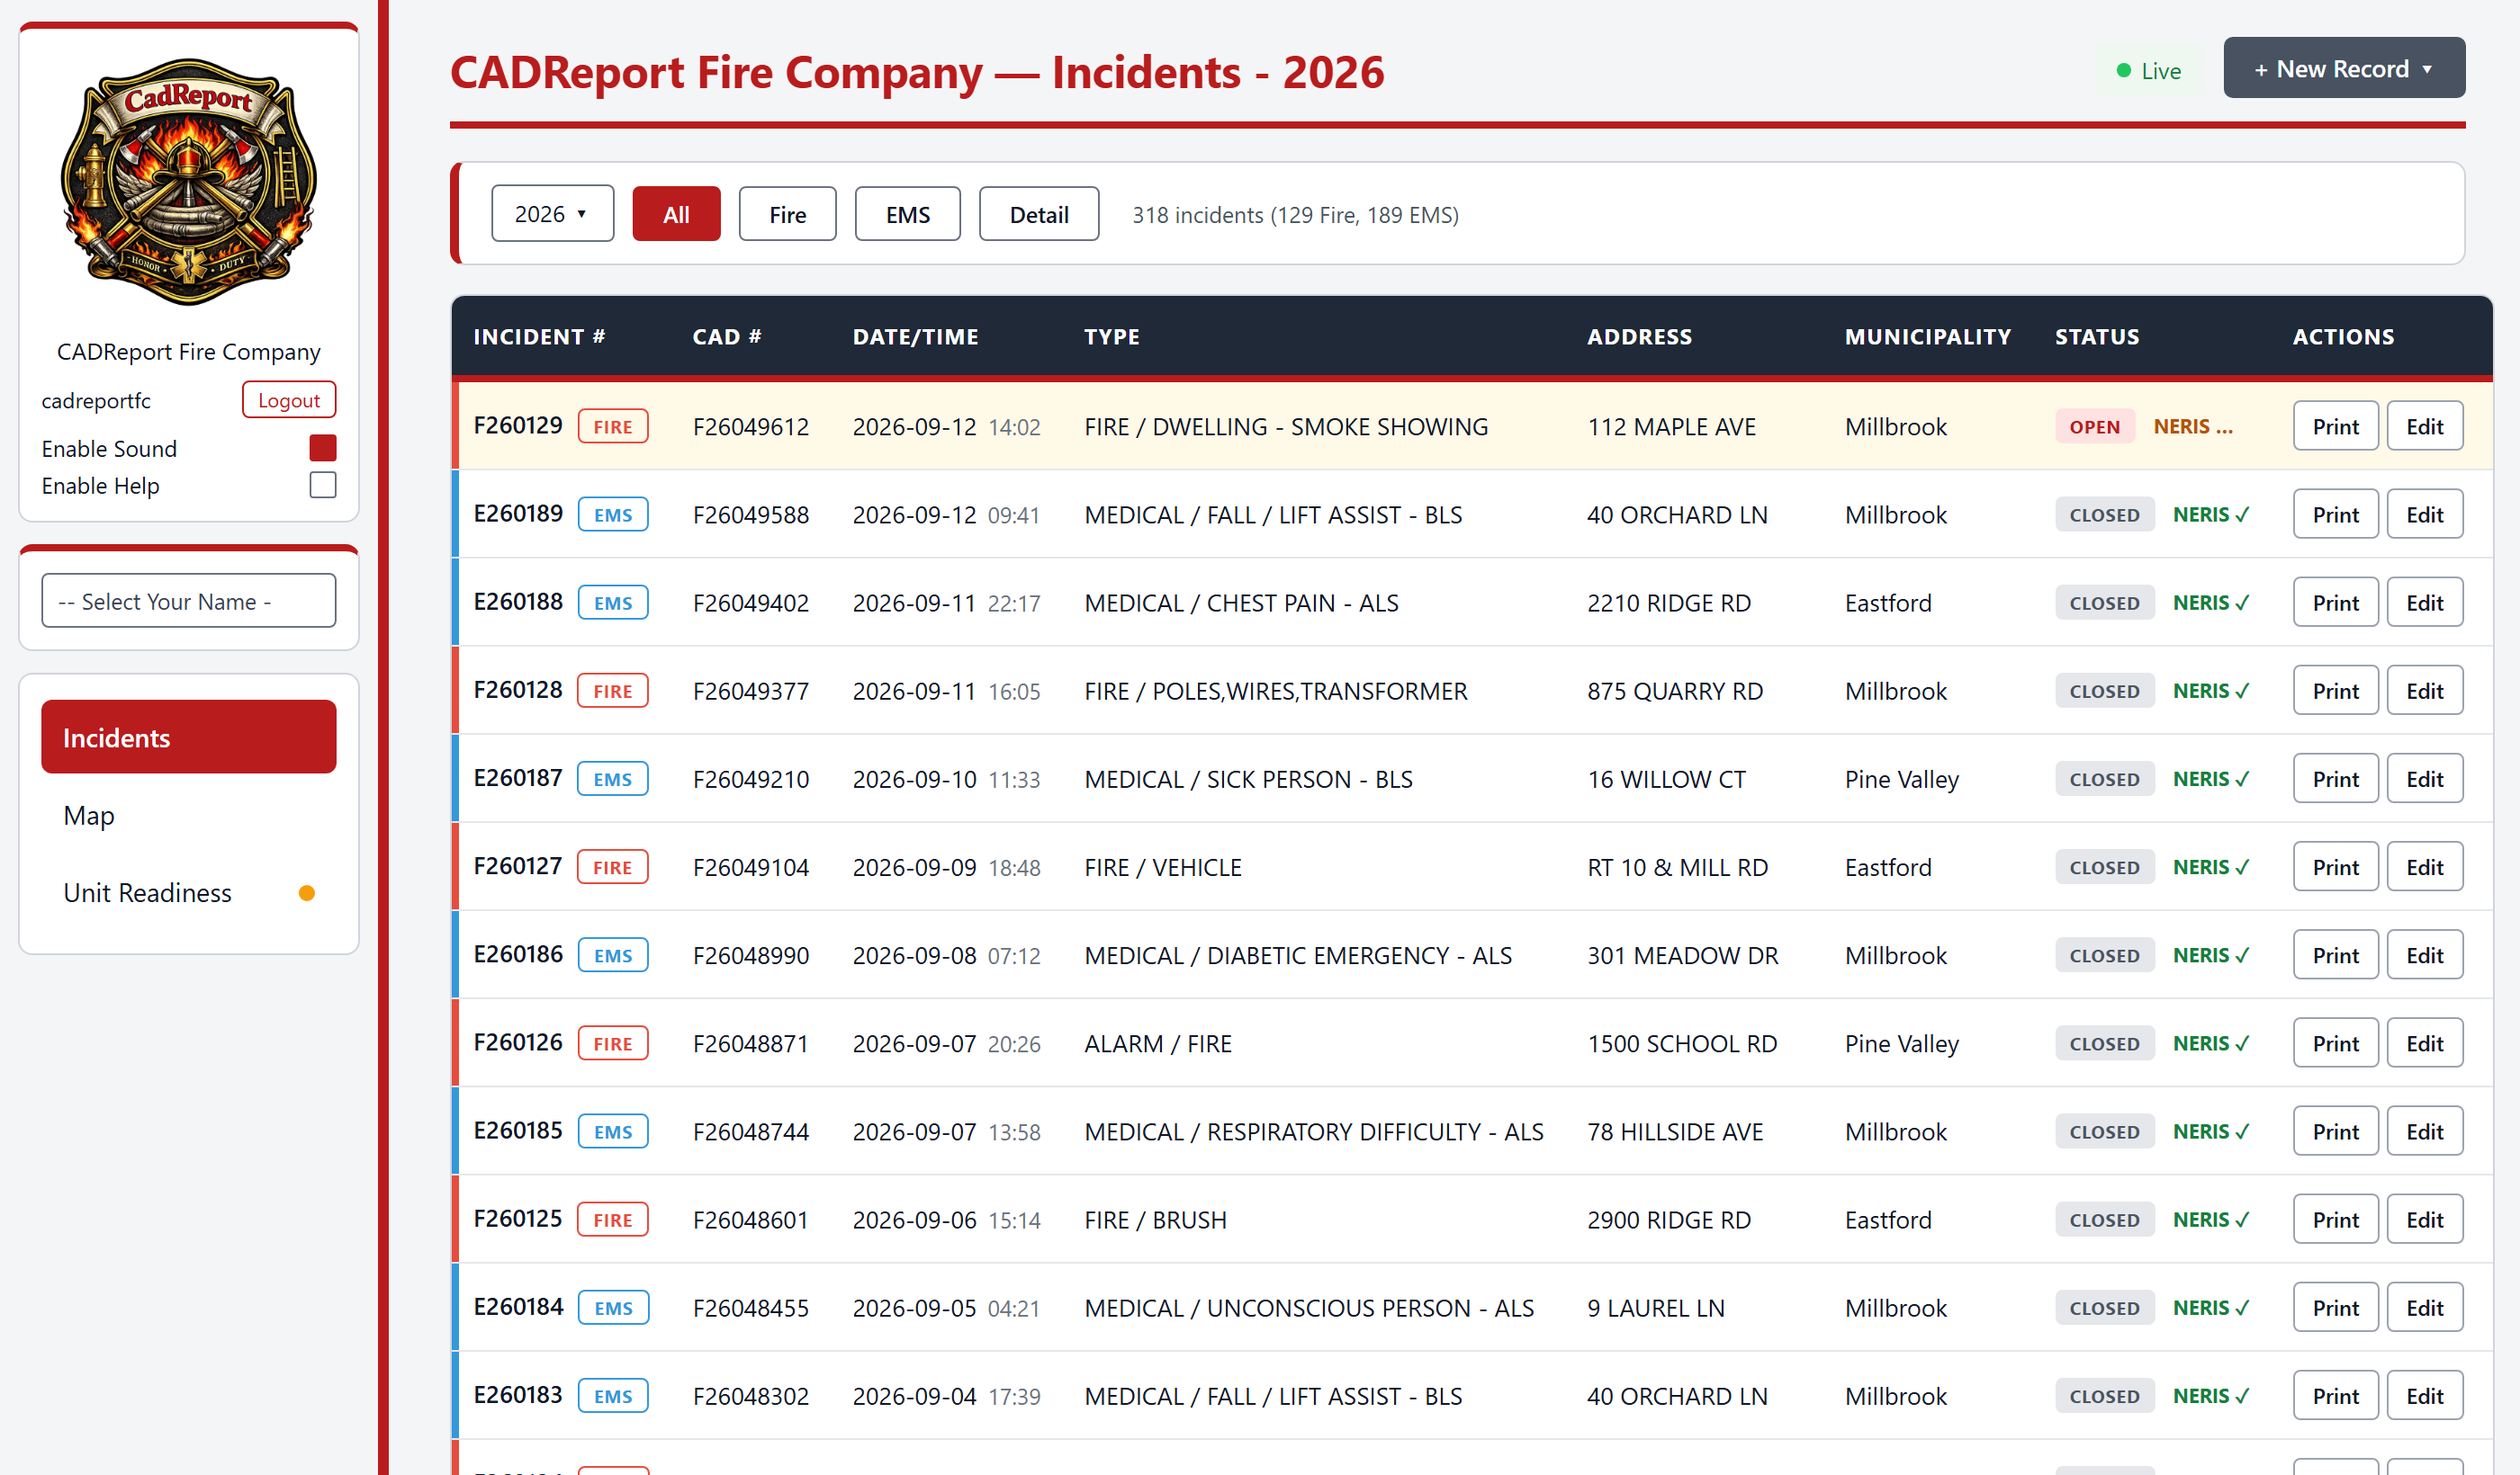Click the MUNICIPALITY column header
Viewport: 2520px width, 1475px height.
1927,336
